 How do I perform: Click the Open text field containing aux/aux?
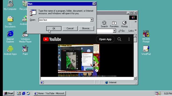(x=64, y=20)
